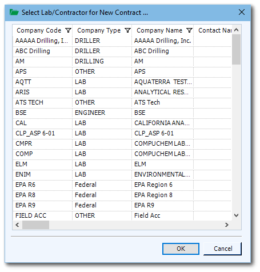Select the BSE company code cell
Viewport: 260px width, 272px height.
click(42, 113)
